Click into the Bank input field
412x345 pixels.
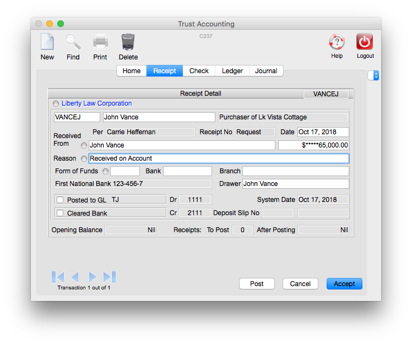pos(187,171)
